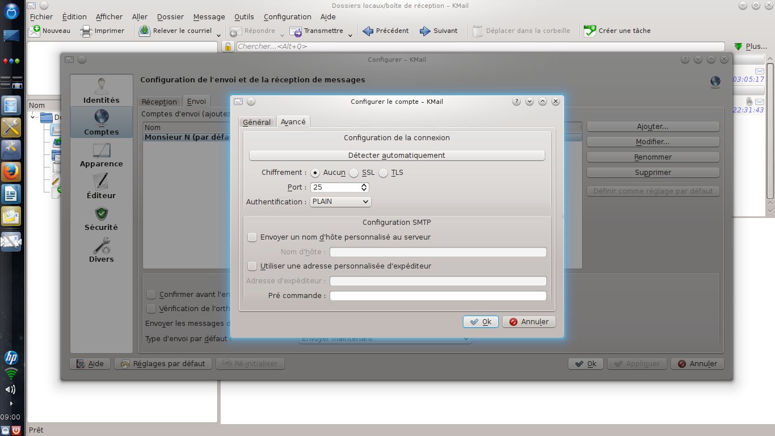Viewport: 775px width, 436px height.
Task: Switch to the Envoi tab
Action: point(196,101)
